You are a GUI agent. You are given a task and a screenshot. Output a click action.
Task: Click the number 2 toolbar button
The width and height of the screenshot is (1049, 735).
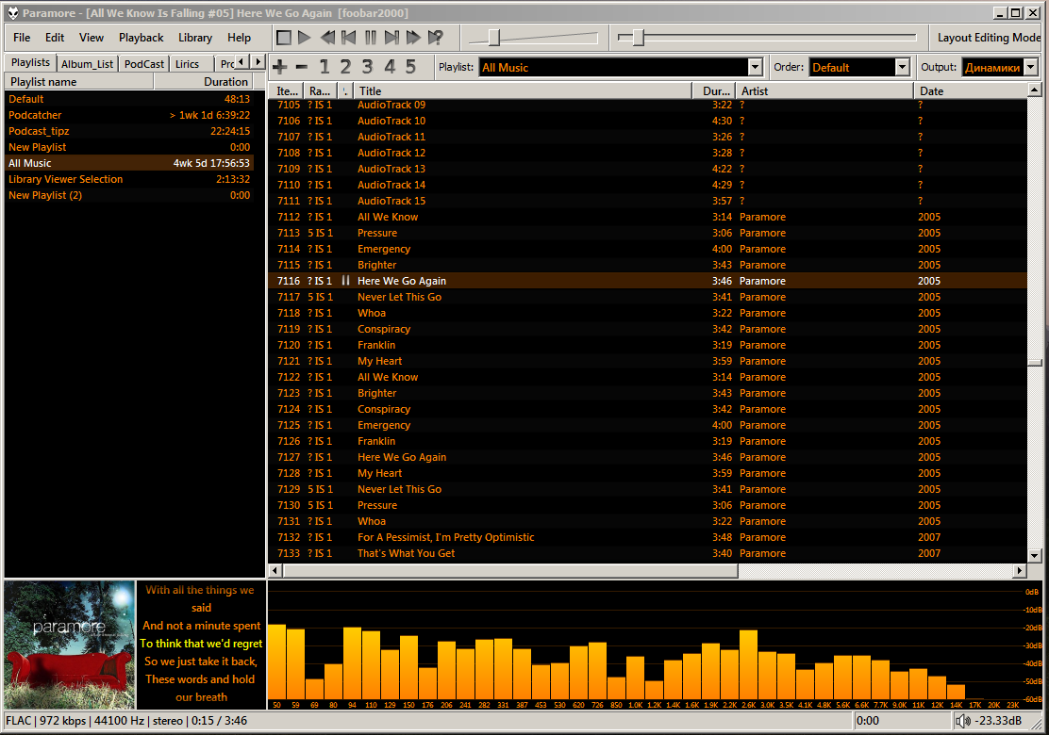346,67
